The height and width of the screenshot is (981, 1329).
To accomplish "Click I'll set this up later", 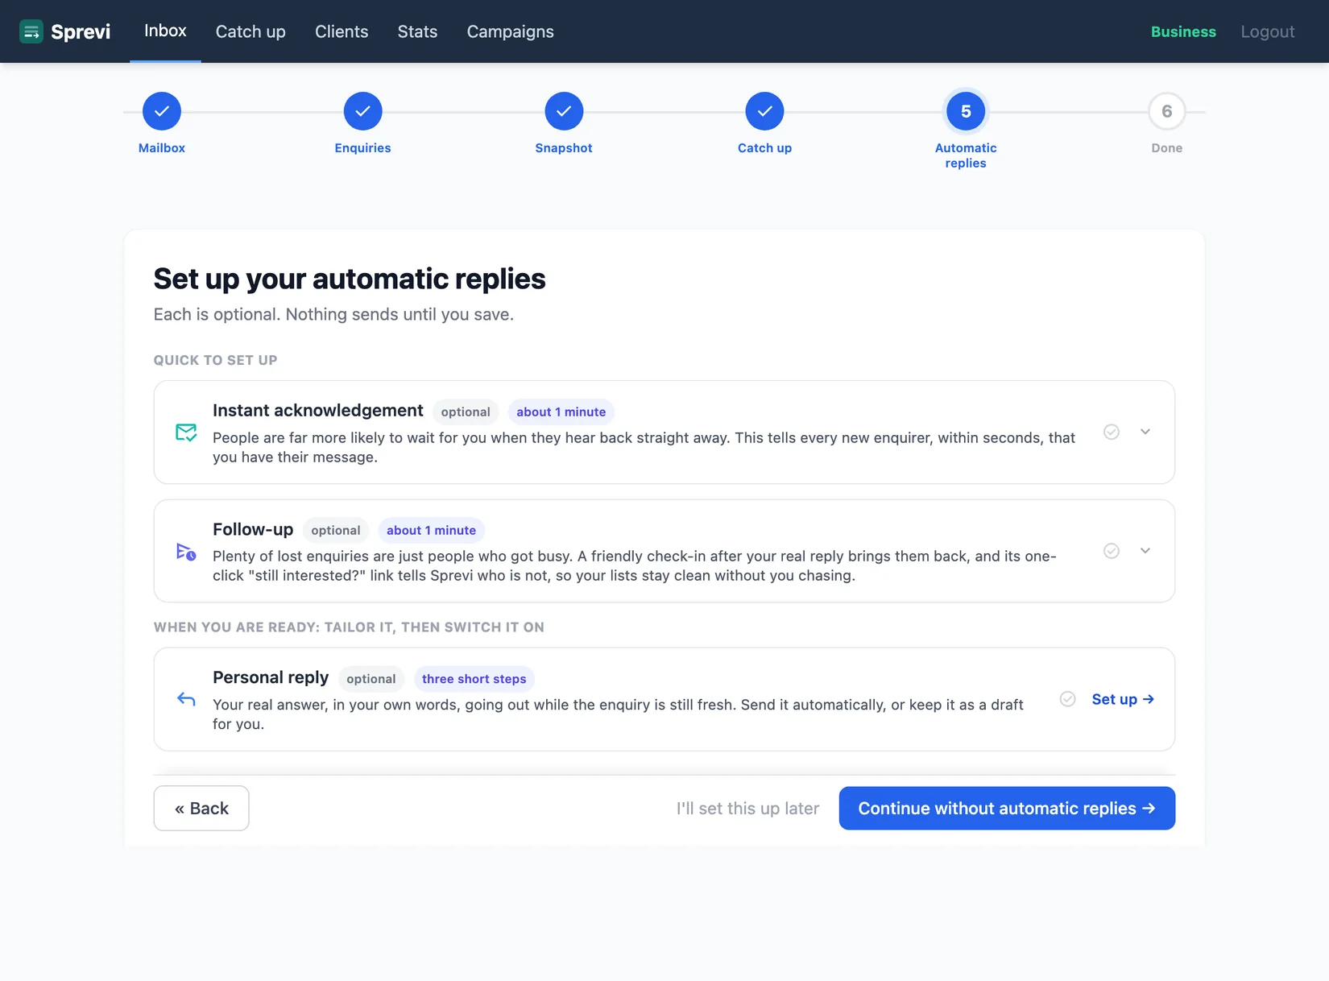I will tap(747, 809).
